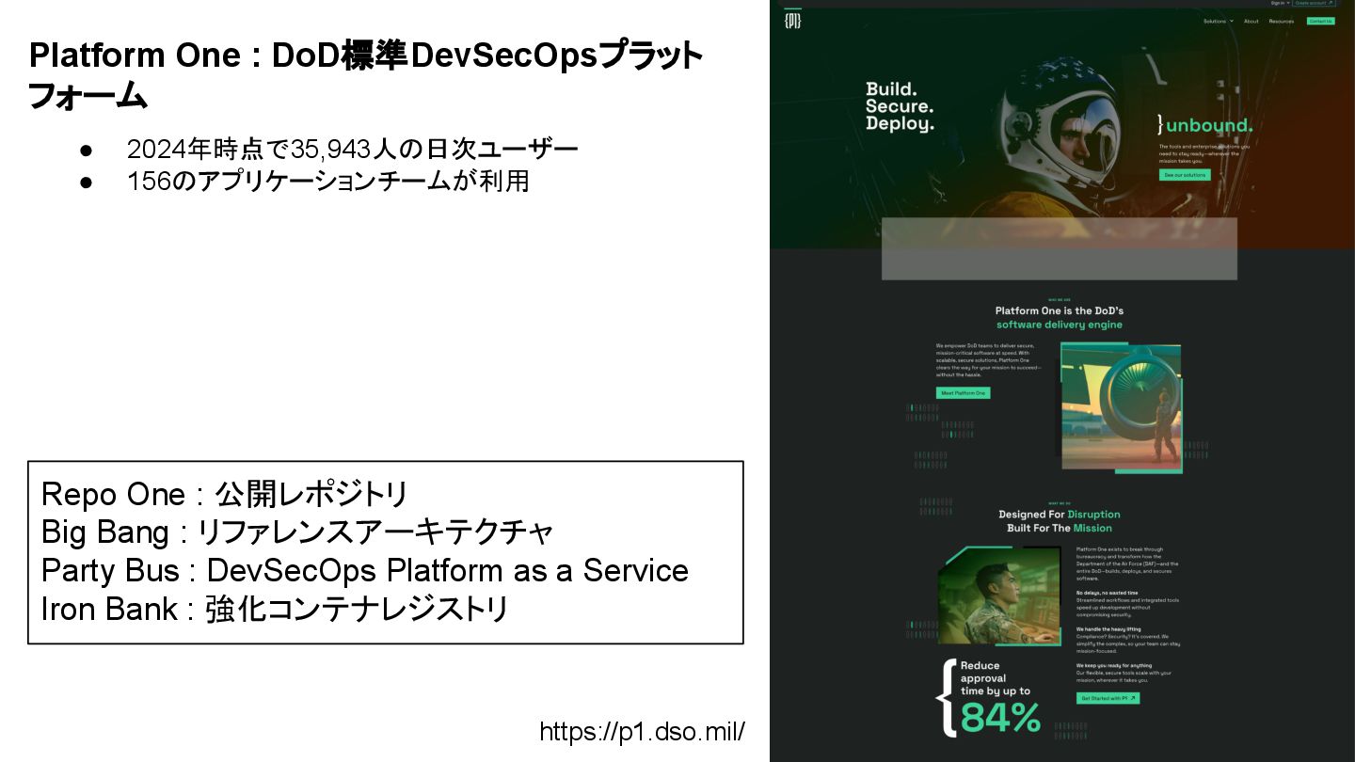Click the 84% statistic text
1355x762 pixels.
tap(1000, 718)
